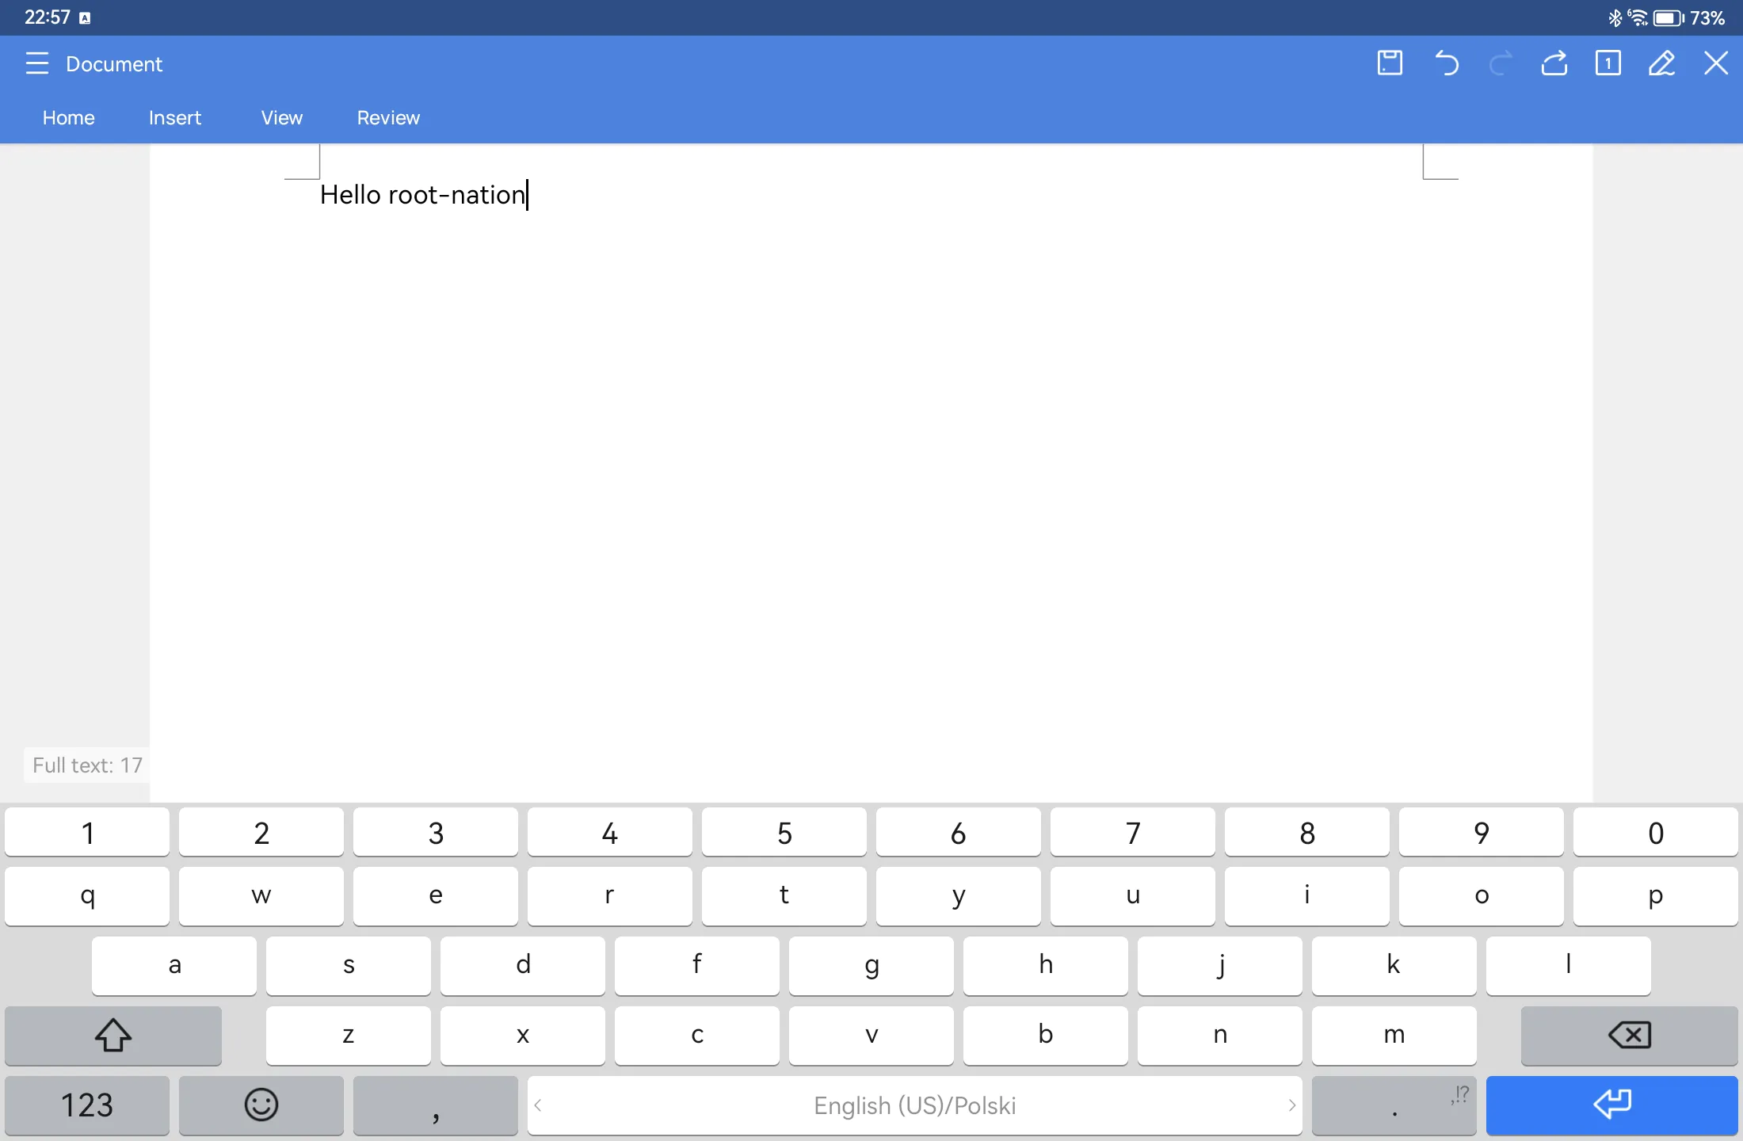Open the emoji keyboard
1743x1141 pixels.
(261, 1105)
